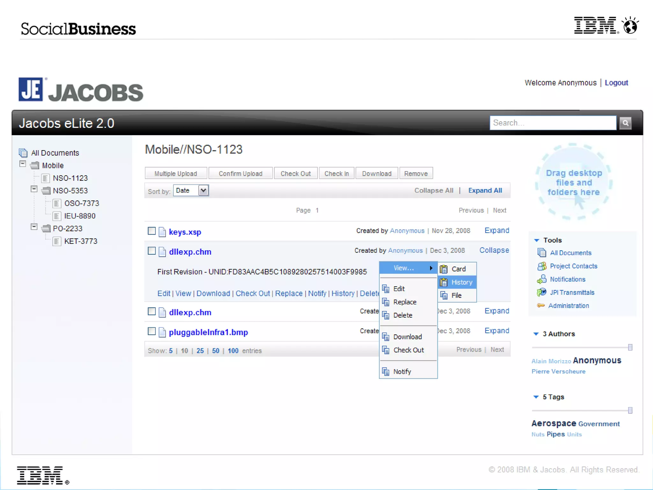
Task: Click the File icon in View submenu
Action: pos(444,296)
